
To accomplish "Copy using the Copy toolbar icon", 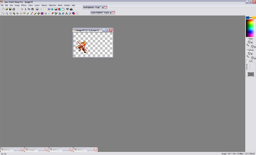I will [x=29, y=9].
